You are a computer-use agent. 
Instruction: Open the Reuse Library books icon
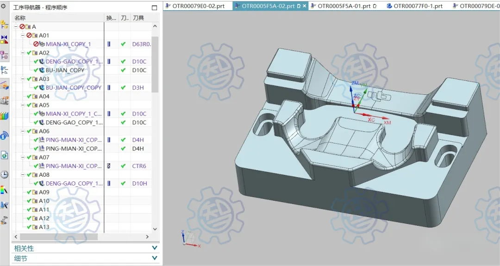pos(4,116)
